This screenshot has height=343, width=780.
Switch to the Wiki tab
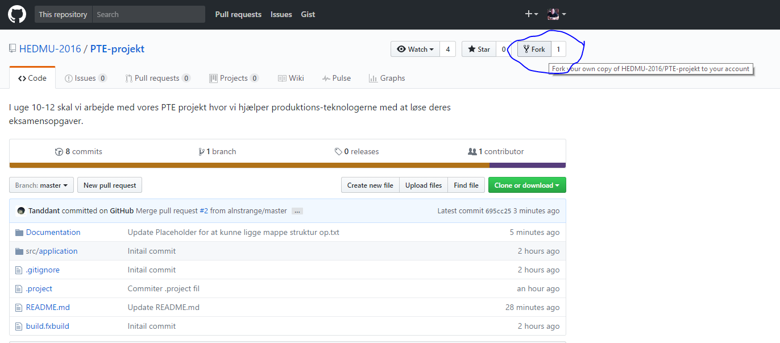pyautogui.click(x=291, y=78)
